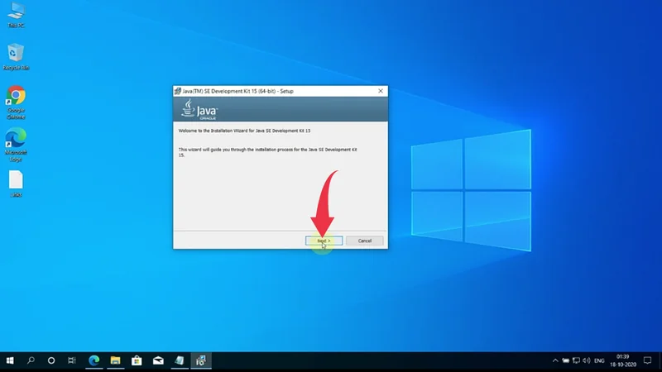This screenshot has width=662, height=372.
Task: Open the Windows Start menu
Action: pyautogui.click(x=11, y=361)
